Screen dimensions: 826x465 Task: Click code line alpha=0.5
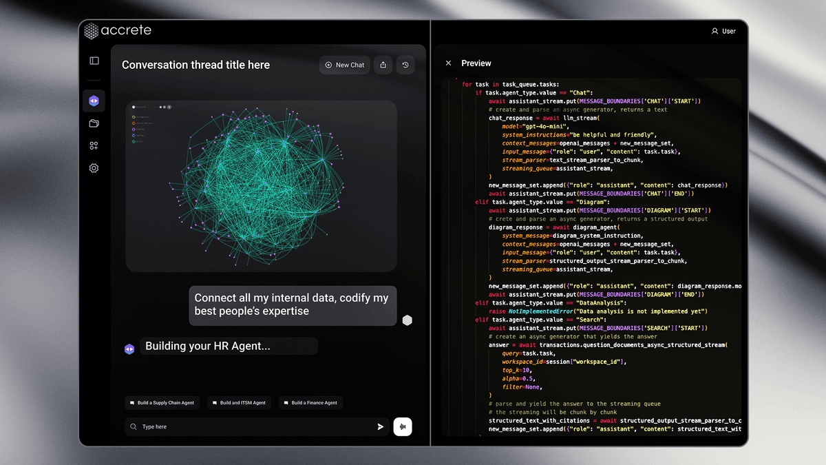(x=518, y=378)
